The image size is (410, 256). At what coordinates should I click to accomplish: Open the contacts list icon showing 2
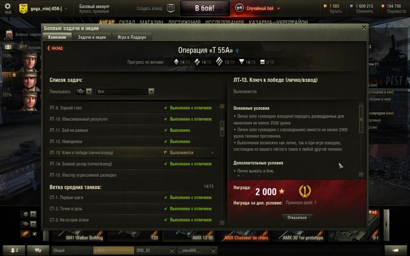point(14,250)
